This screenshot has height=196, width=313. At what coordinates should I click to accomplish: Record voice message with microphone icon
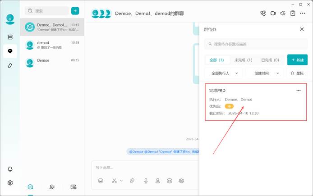tap(146, 181)
